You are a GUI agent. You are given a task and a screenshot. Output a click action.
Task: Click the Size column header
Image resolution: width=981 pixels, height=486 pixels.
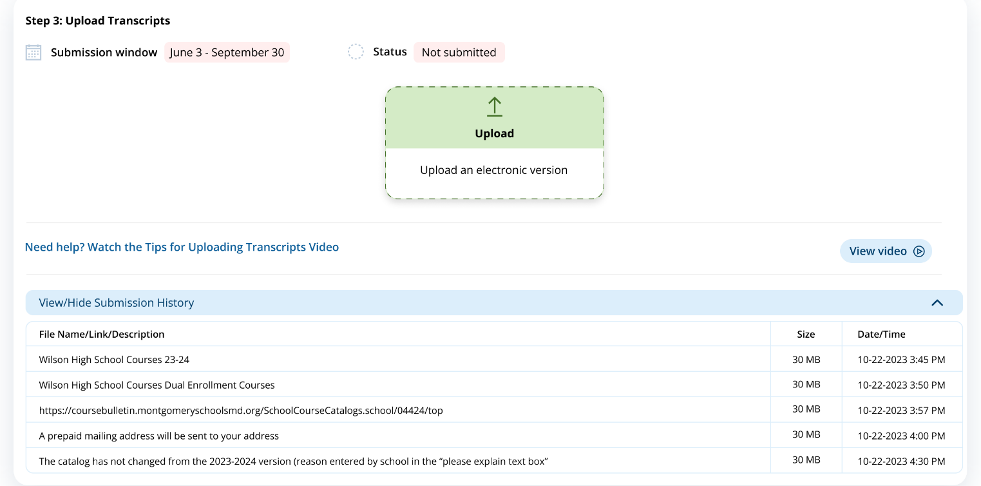806,335
